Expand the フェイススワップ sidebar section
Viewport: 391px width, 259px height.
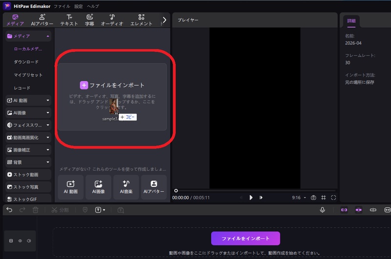[28, 125]
